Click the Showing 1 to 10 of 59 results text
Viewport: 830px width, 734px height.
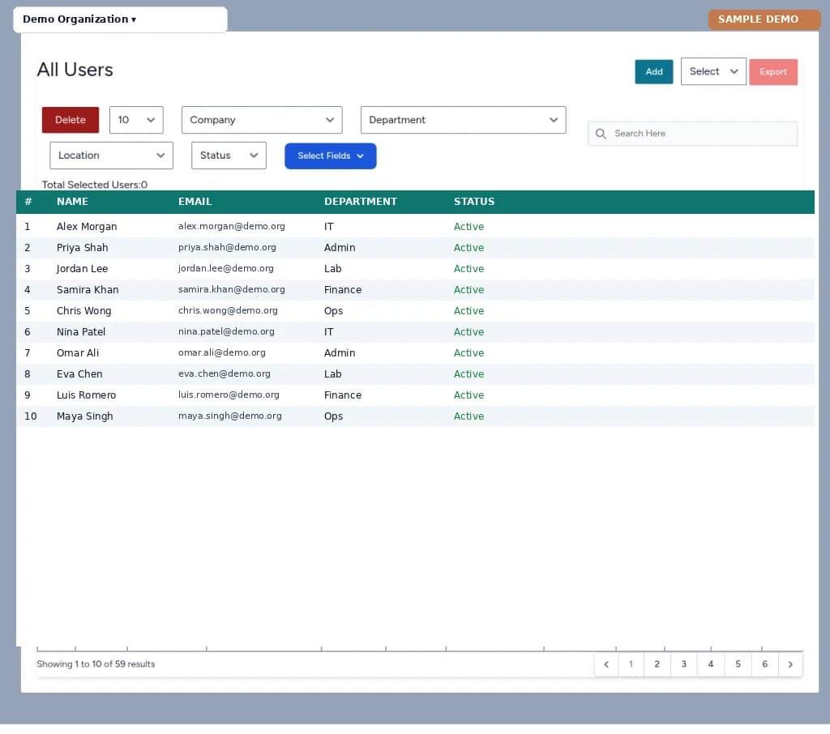click(x=96, y=664)
